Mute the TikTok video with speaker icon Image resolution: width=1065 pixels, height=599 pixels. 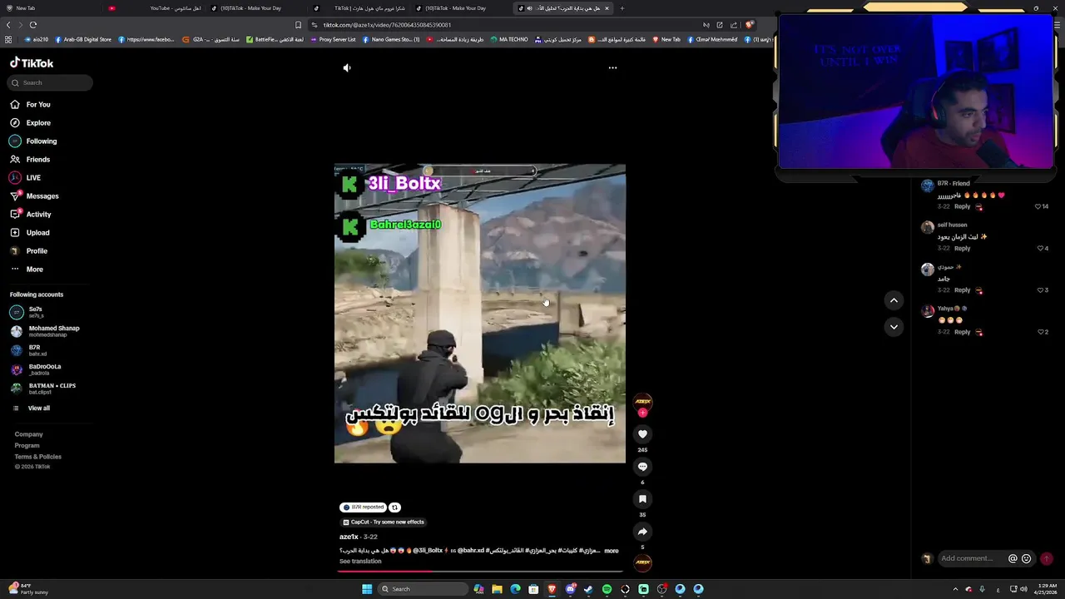tap(347, 67)
